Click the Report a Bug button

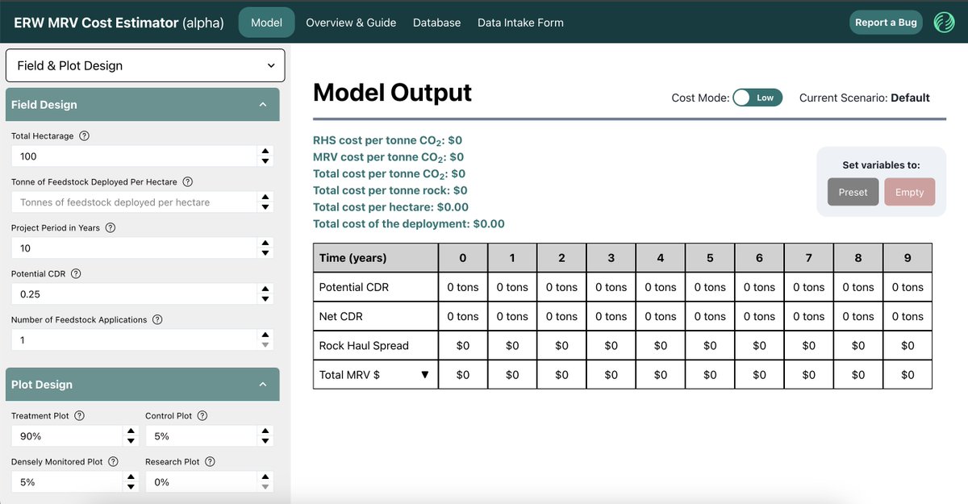tap(887, 23)
